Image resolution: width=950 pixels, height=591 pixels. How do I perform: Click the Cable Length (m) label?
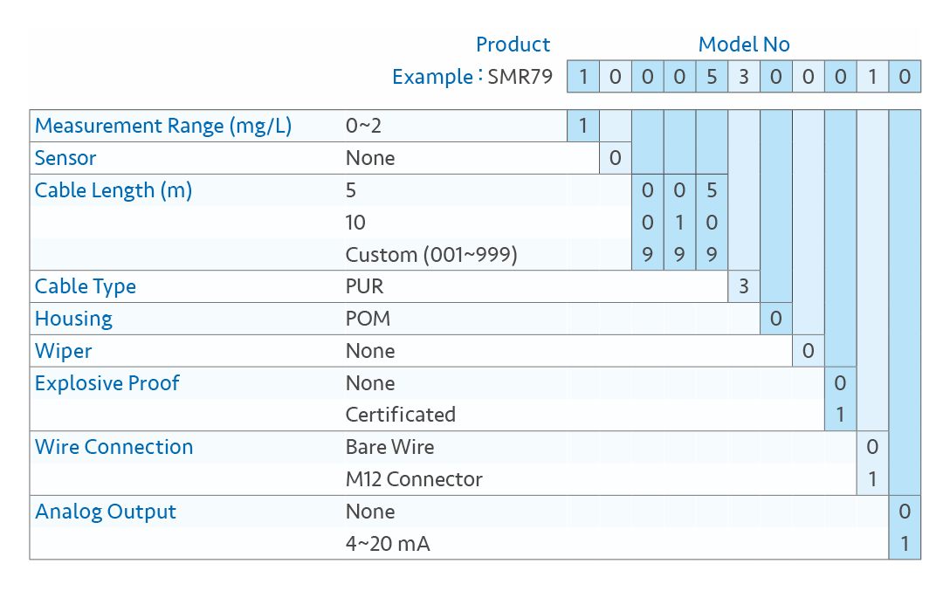tap(114, 190)
